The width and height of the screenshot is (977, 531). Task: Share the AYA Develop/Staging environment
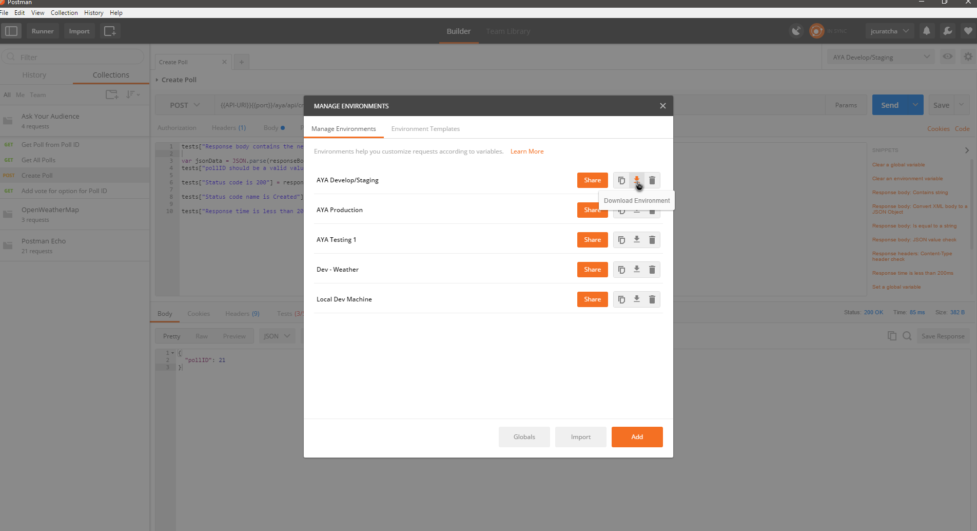point(592,180)
